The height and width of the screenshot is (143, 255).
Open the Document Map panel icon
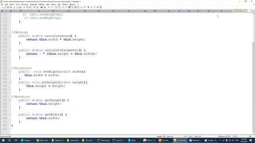click(x=75, y=7)
